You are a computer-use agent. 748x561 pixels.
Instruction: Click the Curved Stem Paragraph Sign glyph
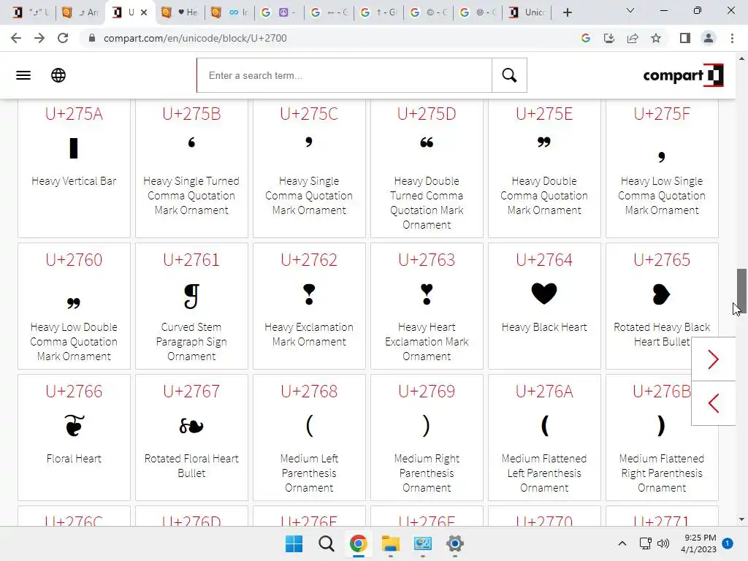pos(191,296)
